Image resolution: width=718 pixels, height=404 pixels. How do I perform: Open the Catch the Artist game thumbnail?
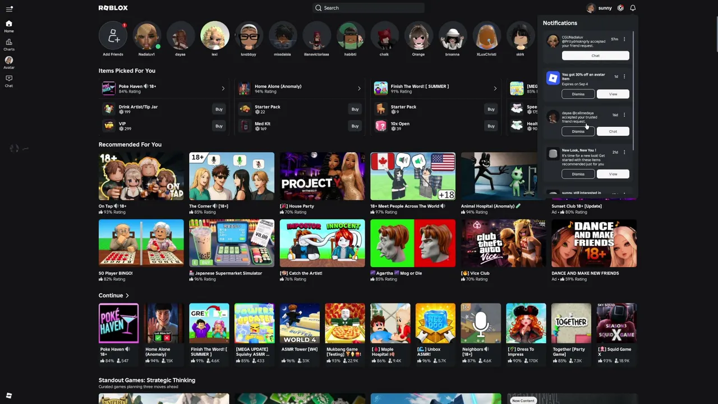coord(322,243)
